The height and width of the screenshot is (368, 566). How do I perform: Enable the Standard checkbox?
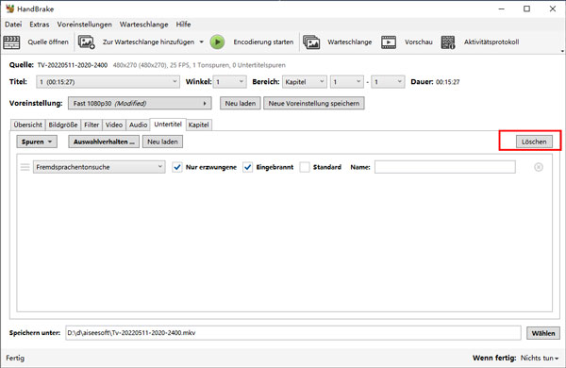(x=305, y=167)
